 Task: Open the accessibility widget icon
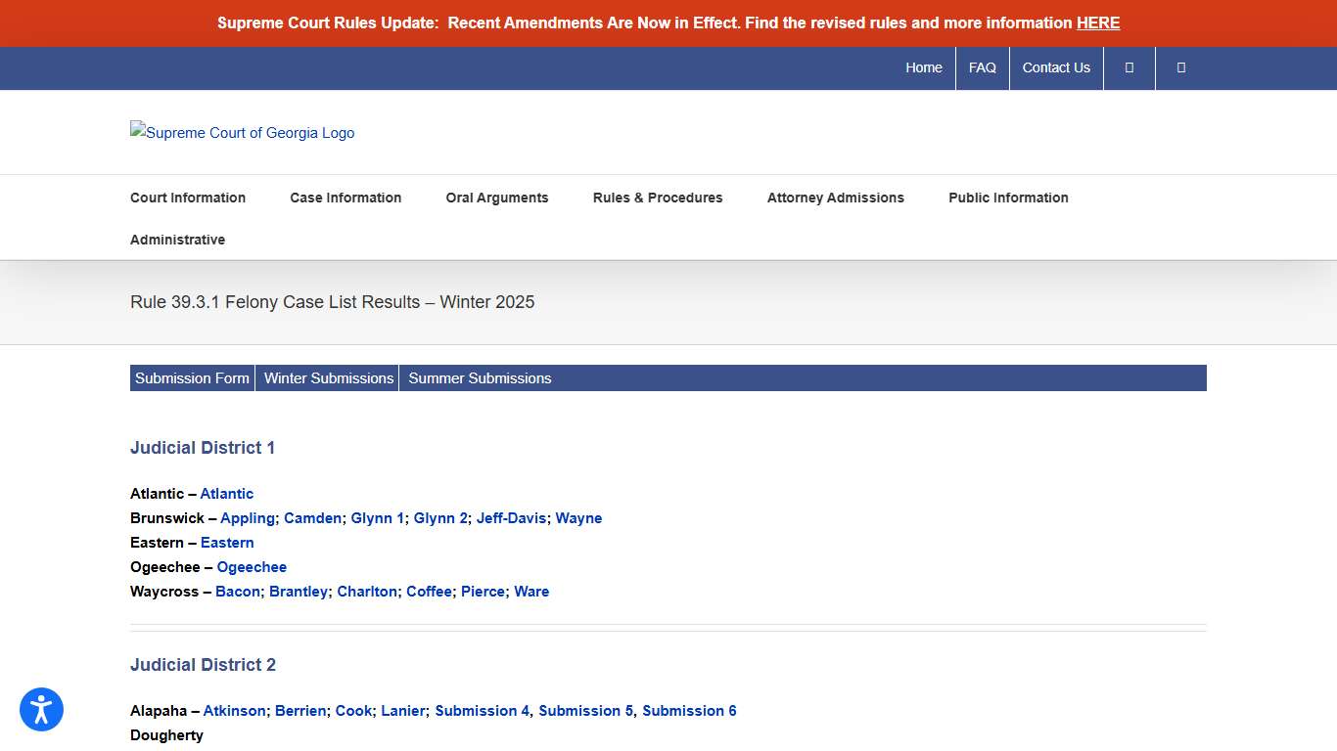pyautogui.click(x=41, y=710)
